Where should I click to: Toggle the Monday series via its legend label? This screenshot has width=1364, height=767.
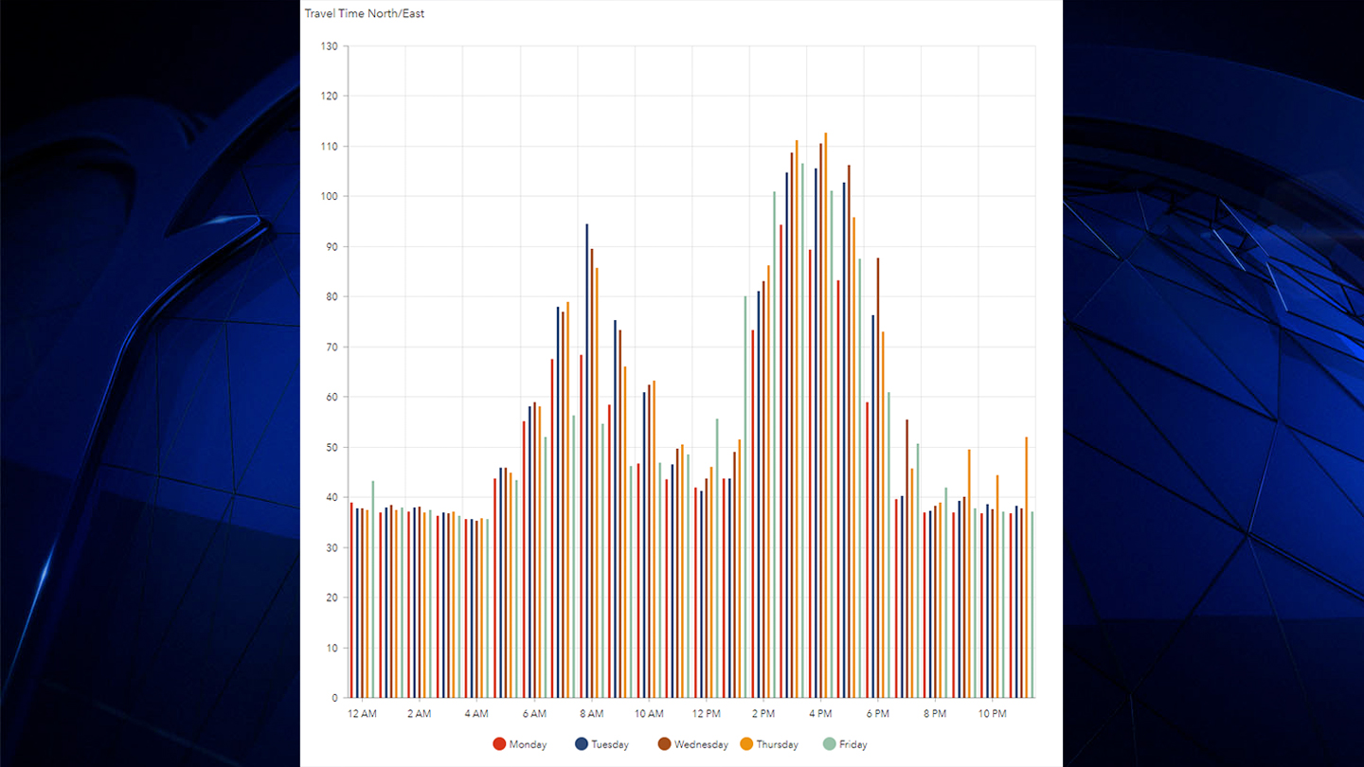coord(528,745)
